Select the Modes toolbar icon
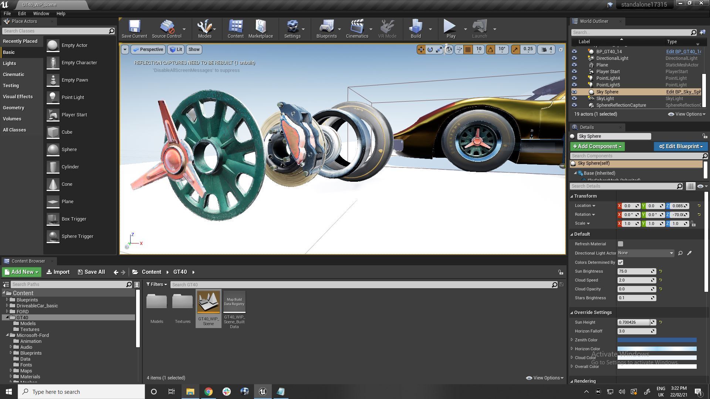 point(205,28)
